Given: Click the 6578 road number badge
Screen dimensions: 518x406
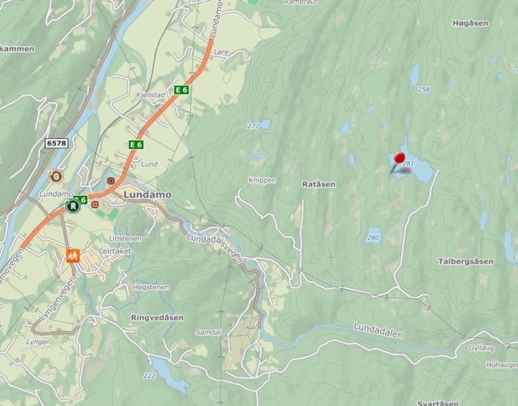Looking at the screenshot, I should (x=57, y=143).
